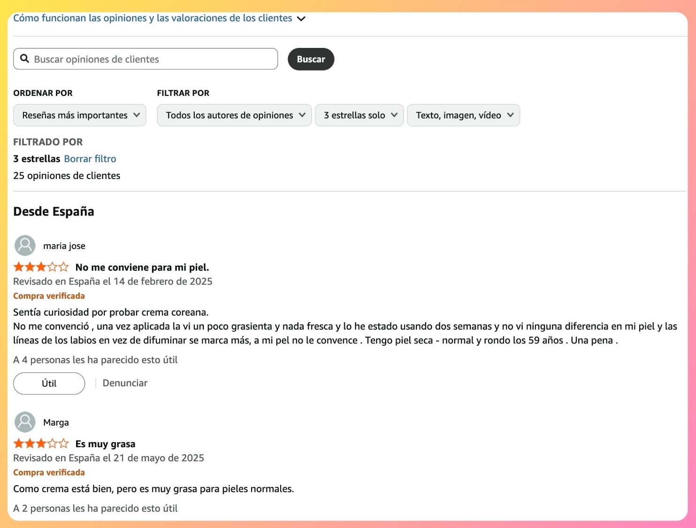Click the magnifying glass search icon
Screen dimensions: 696x528
click(25, 59)
